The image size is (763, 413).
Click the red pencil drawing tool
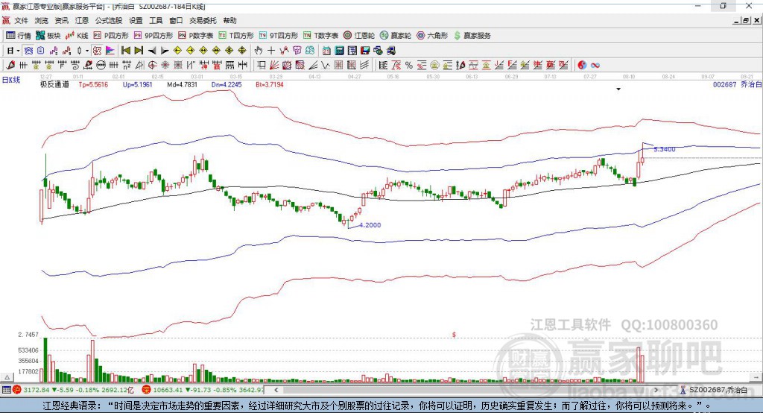pos(10,66)
